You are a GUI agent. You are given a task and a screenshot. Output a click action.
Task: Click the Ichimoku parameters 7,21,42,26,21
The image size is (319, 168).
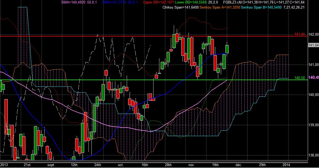pyautogui.click(x=294, y=7)
